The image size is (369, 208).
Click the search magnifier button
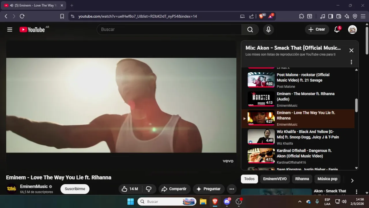(250, 29)
